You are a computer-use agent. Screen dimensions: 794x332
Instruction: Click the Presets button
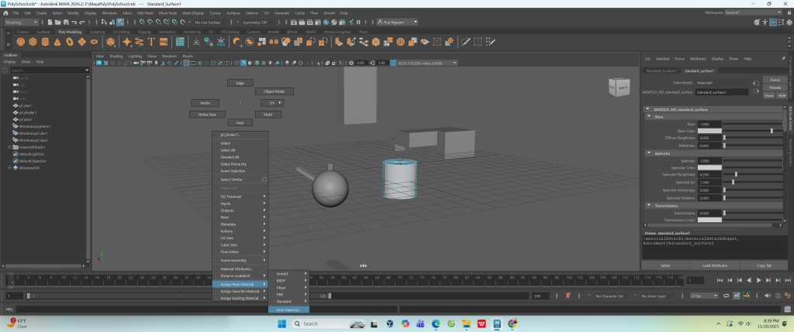coord(775,87)
